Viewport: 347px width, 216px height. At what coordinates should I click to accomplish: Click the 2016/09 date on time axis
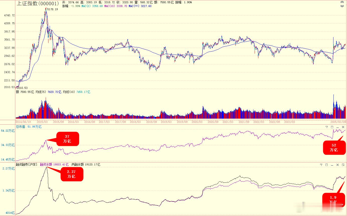[90, 122]
